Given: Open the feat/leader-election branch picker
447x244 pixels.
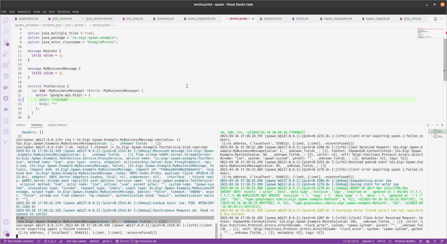Looking at the screenshot, I should coord(18,241).
